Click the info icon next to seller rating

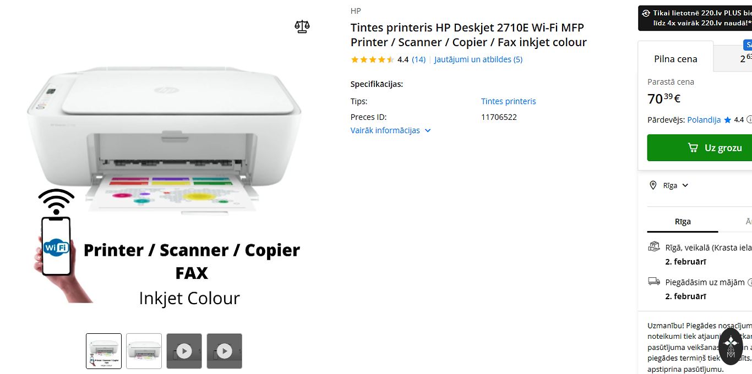749,119
